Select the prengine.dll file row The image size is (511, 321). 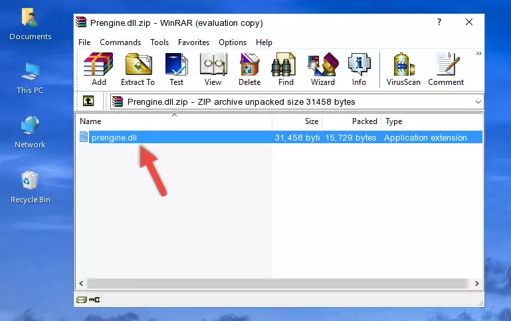coord(280,137)
